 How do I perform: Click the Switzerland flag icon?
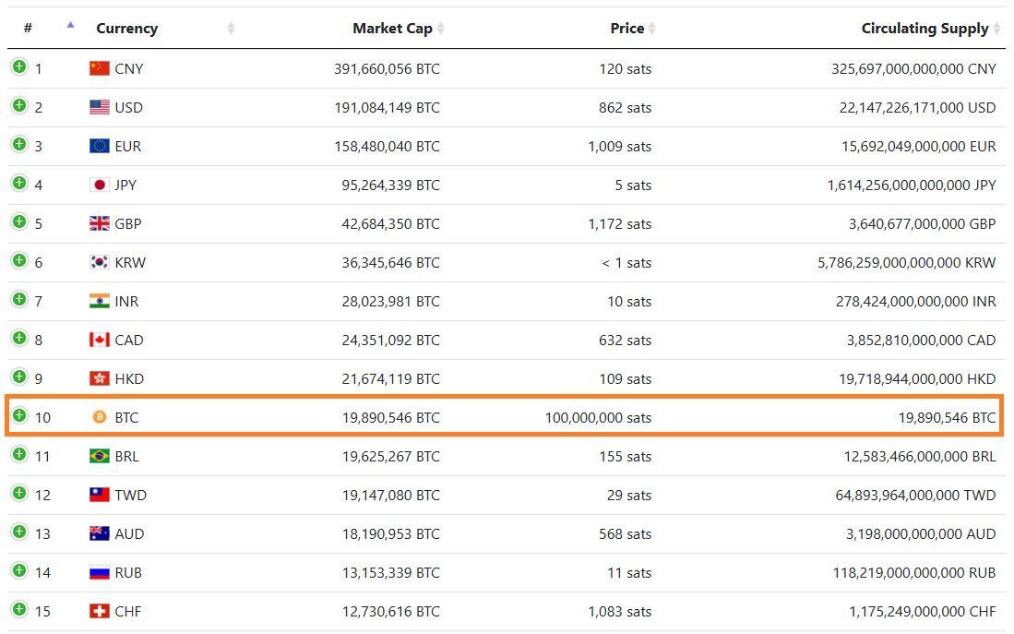pos(99,611)
